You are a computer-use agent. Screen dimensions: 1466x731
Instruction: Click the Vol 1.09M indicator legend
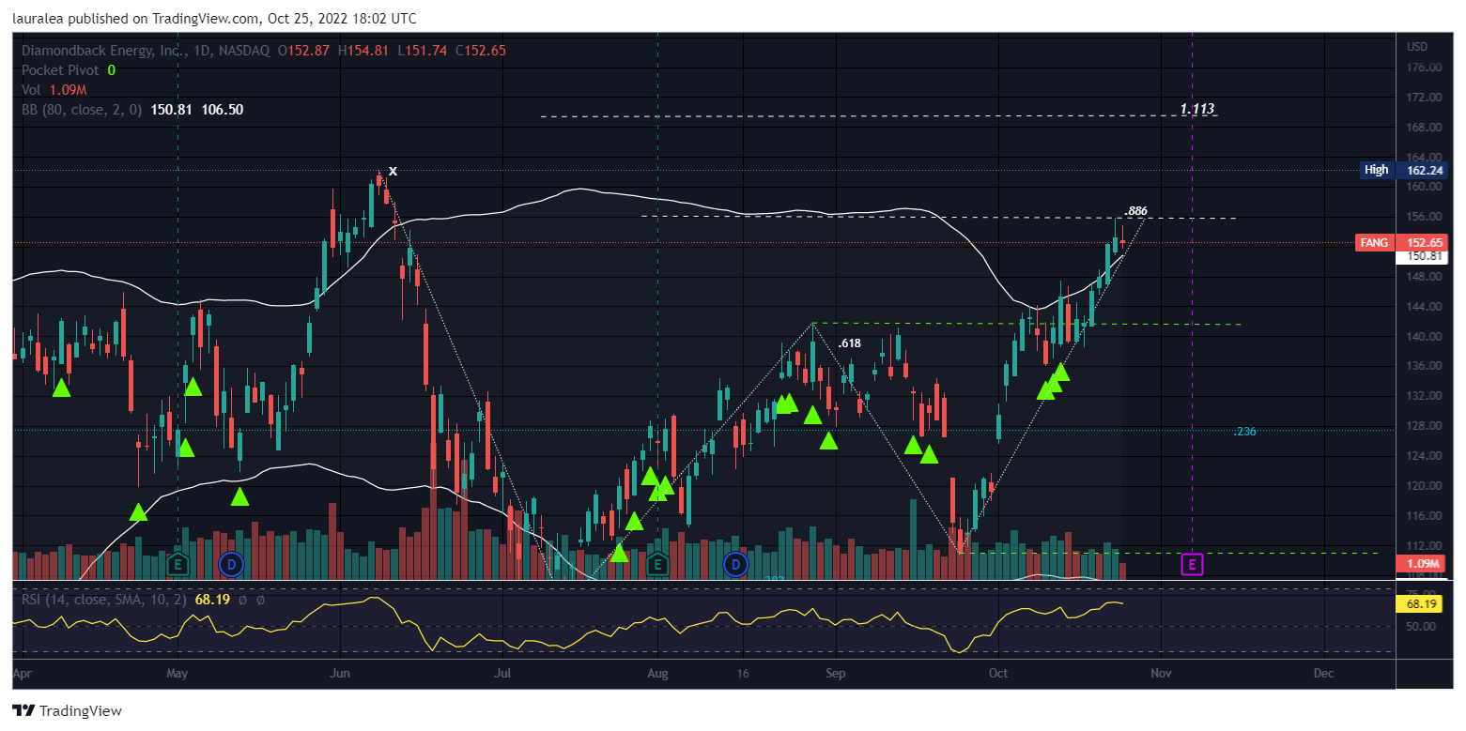(x=54, y=90)
